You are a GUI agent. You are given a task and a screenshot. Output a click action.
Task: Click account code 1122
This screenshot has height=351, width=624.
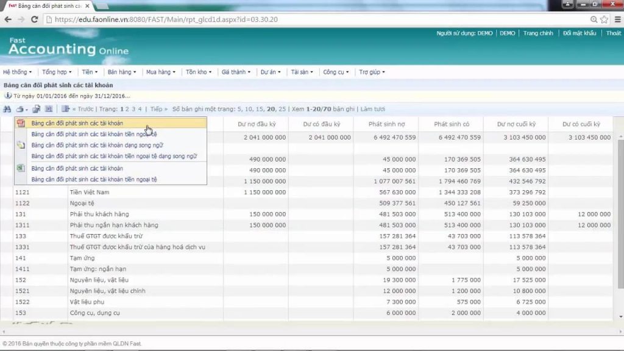23,203
